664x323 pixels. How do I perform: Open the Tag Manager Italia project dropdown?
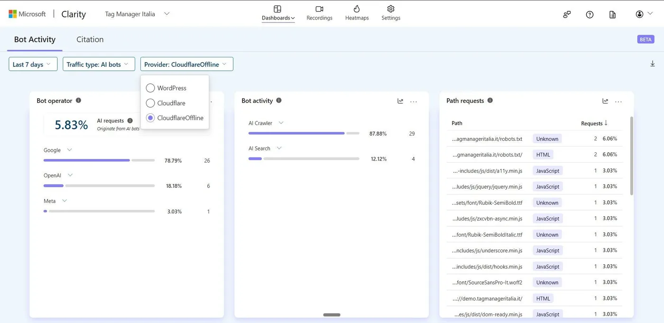tap(138, 14)
